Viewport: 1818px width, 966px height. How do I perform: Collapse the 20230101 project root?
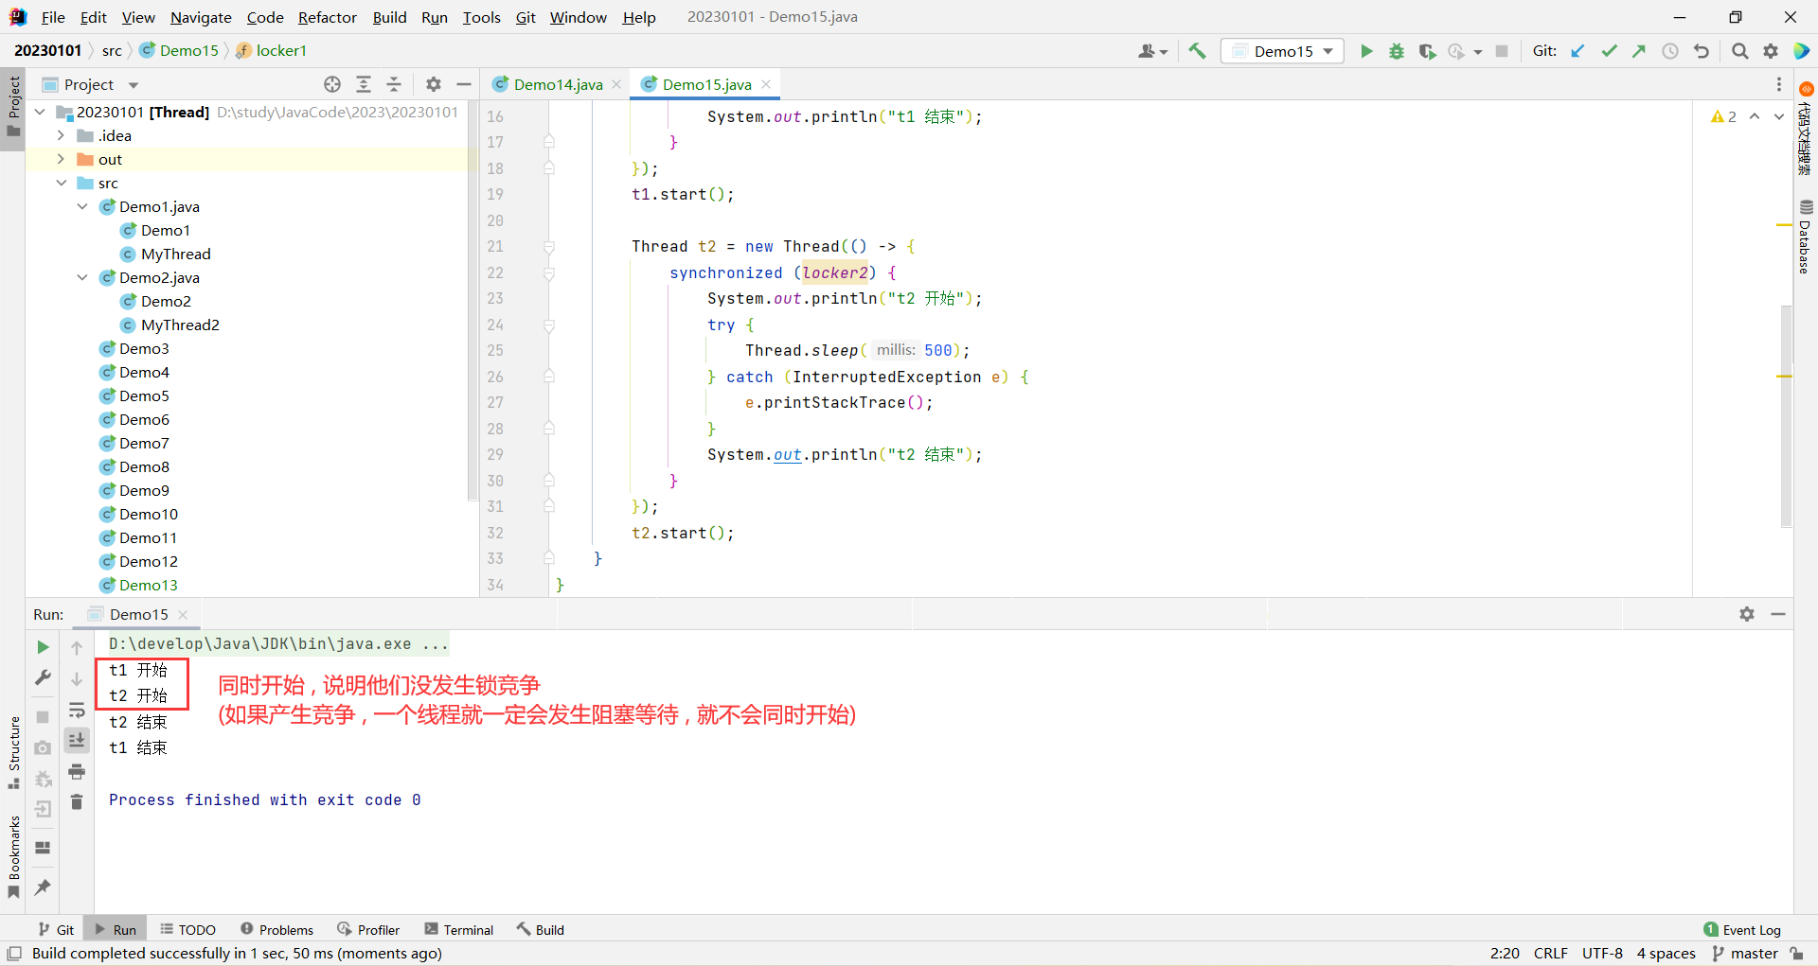click(x=40, y=112)
